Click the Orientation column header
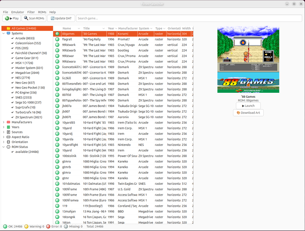Viewport: 305px width, 231px height. [174, 28]
